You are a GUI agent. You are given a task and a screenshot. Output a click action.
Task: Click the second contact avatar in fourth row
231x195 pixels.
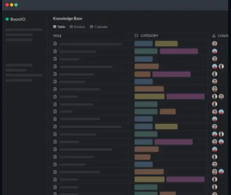[x=221, y=66]
